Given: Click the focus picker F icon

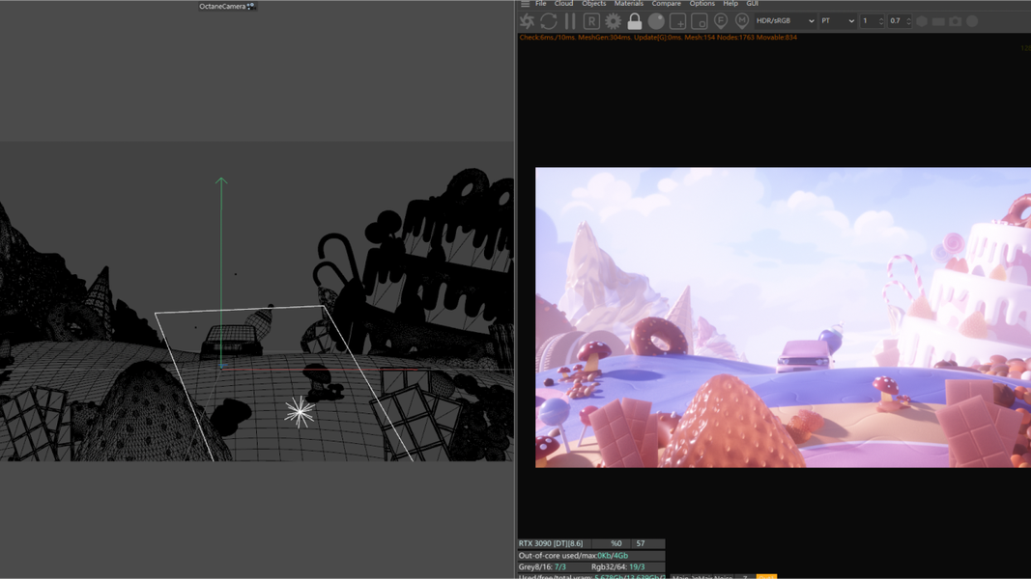Looking at the screenshot, I should [x=721, y=21].
